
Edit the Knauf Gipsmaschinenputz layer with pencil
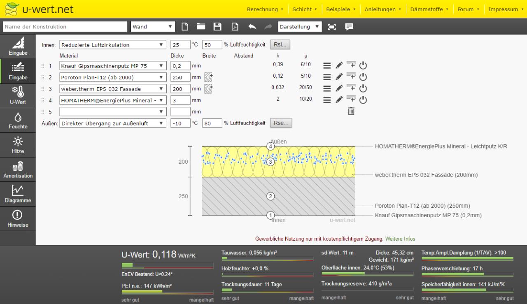(x=339, y=65)
